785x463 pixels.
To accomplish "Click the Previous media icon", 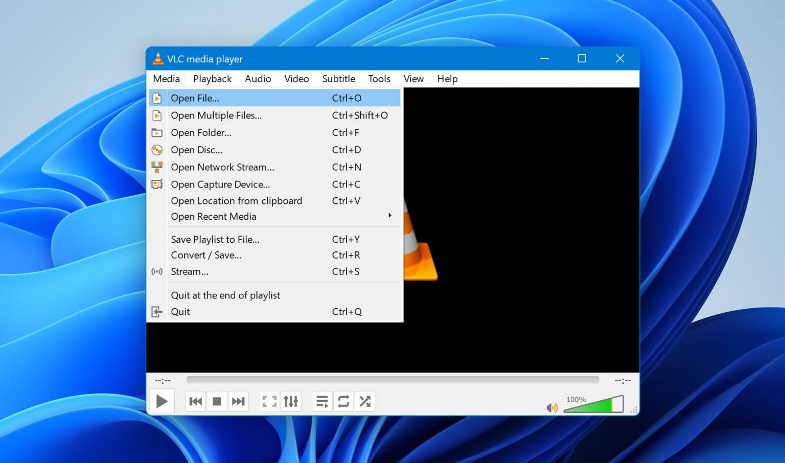I will 195,401.
